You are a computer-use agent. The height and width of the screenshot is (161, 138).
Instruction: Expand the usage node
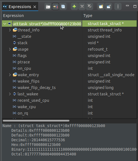(10, 49)
